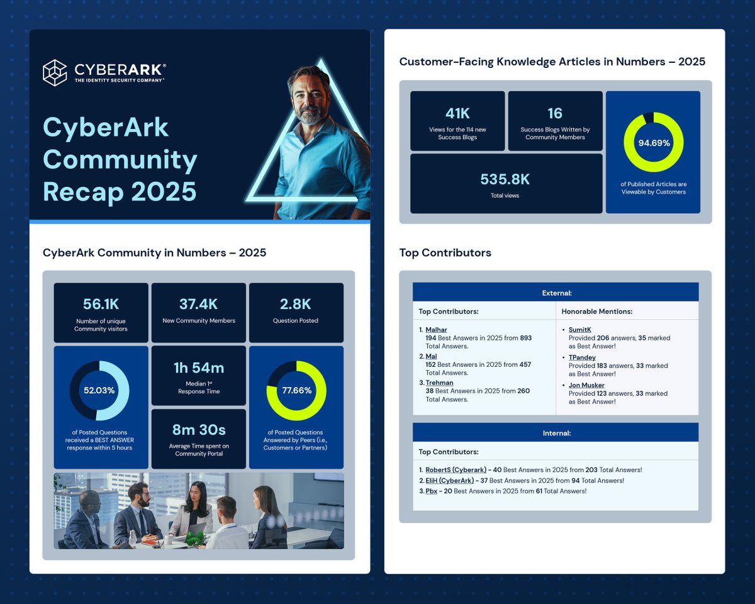Click the meeting room photo
This screenshot has height=604, width=755.
(x=199, y=511)
